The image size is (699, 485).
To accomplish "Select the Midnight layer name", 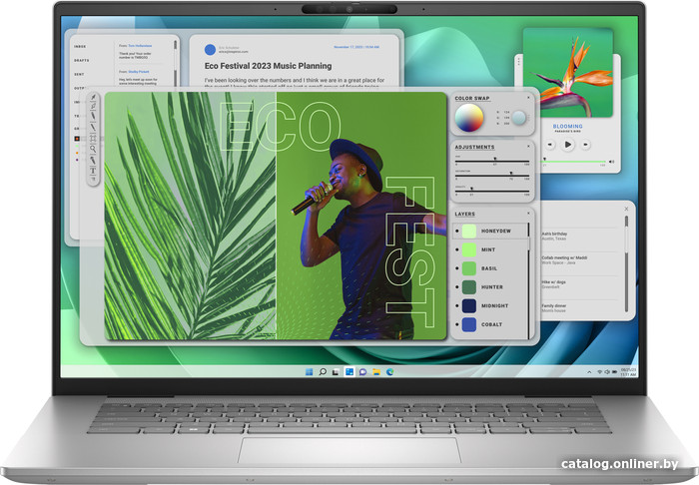I will [x=495, y=306].
